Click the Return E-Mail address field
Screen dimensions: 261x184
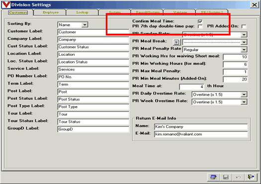pyautogui.click(x=201, y=134)
